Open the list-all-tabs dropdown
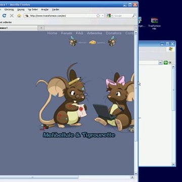 (x=135, y=28)
